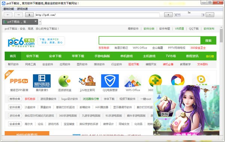225x142 pixels.
Task: Click the URL address field
Action: (x=97, y=15)
